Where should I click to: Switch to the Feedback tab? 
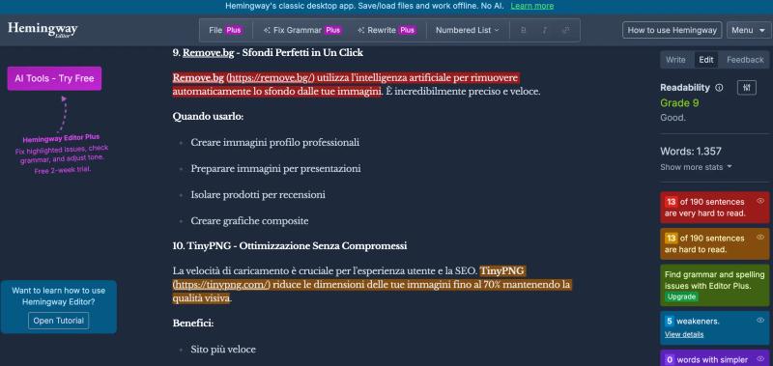[745, 60]
